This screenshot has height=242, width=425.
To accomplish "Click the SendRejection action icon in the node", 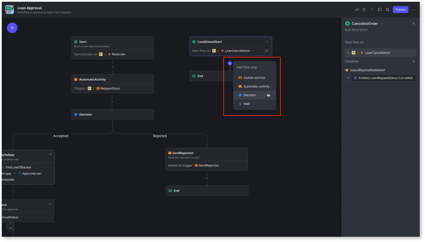I will [x=196, y=165].
